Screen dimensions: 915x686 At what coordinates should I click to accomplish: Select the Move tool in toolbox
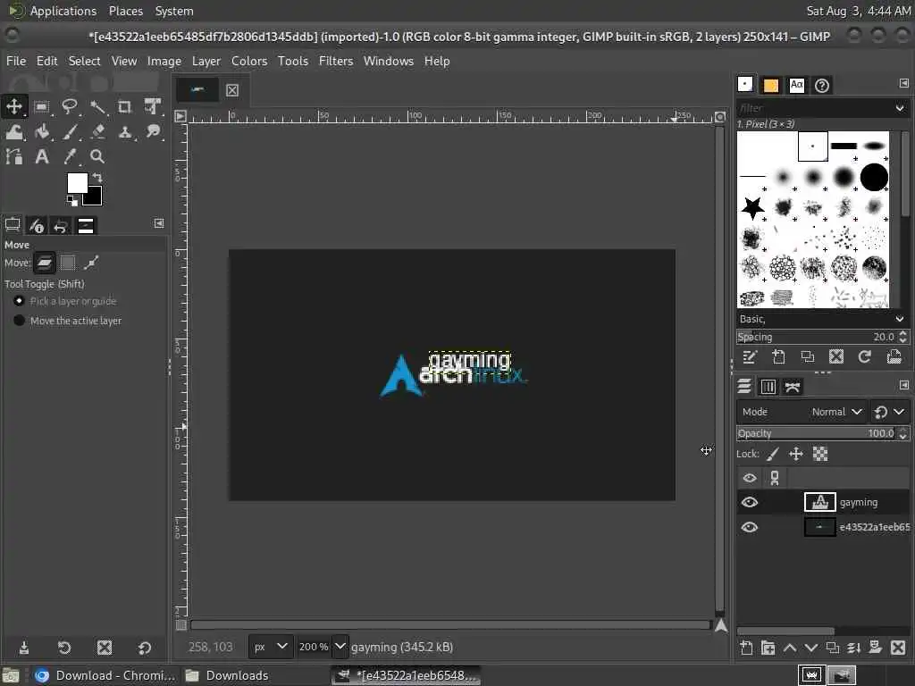pyautogui.click(x=14, y=107)
